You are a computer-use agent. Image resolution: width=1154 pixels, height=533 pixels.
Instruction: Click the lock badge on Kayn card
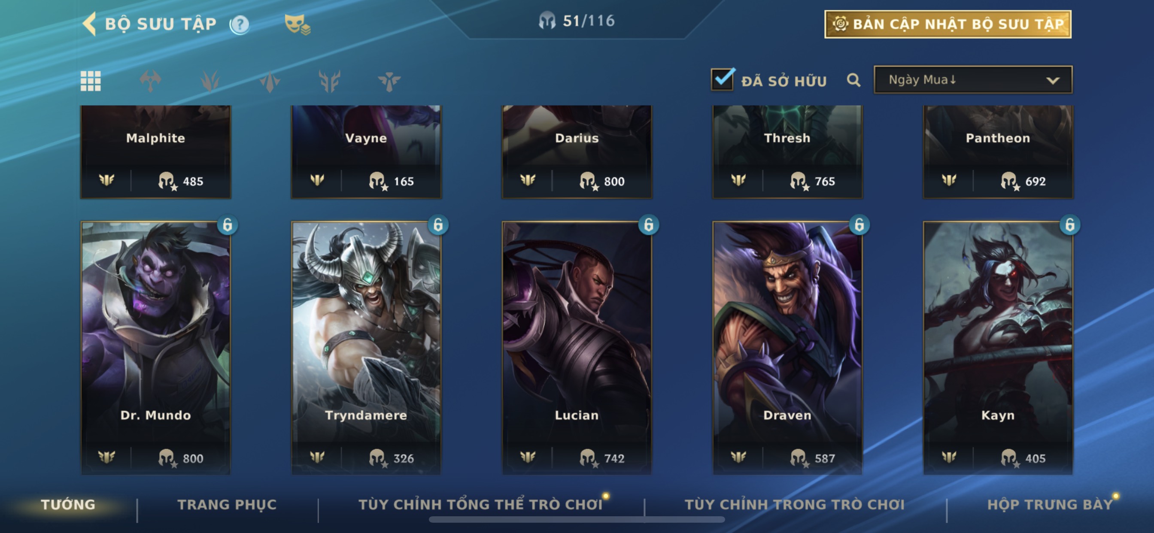click(1070, 224)
